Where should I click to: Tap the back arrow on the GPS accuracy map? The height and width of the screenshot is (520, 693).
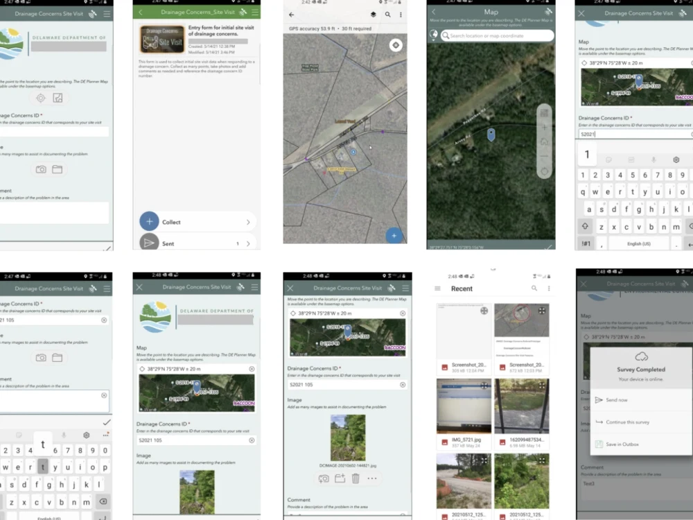coord(291,15)
